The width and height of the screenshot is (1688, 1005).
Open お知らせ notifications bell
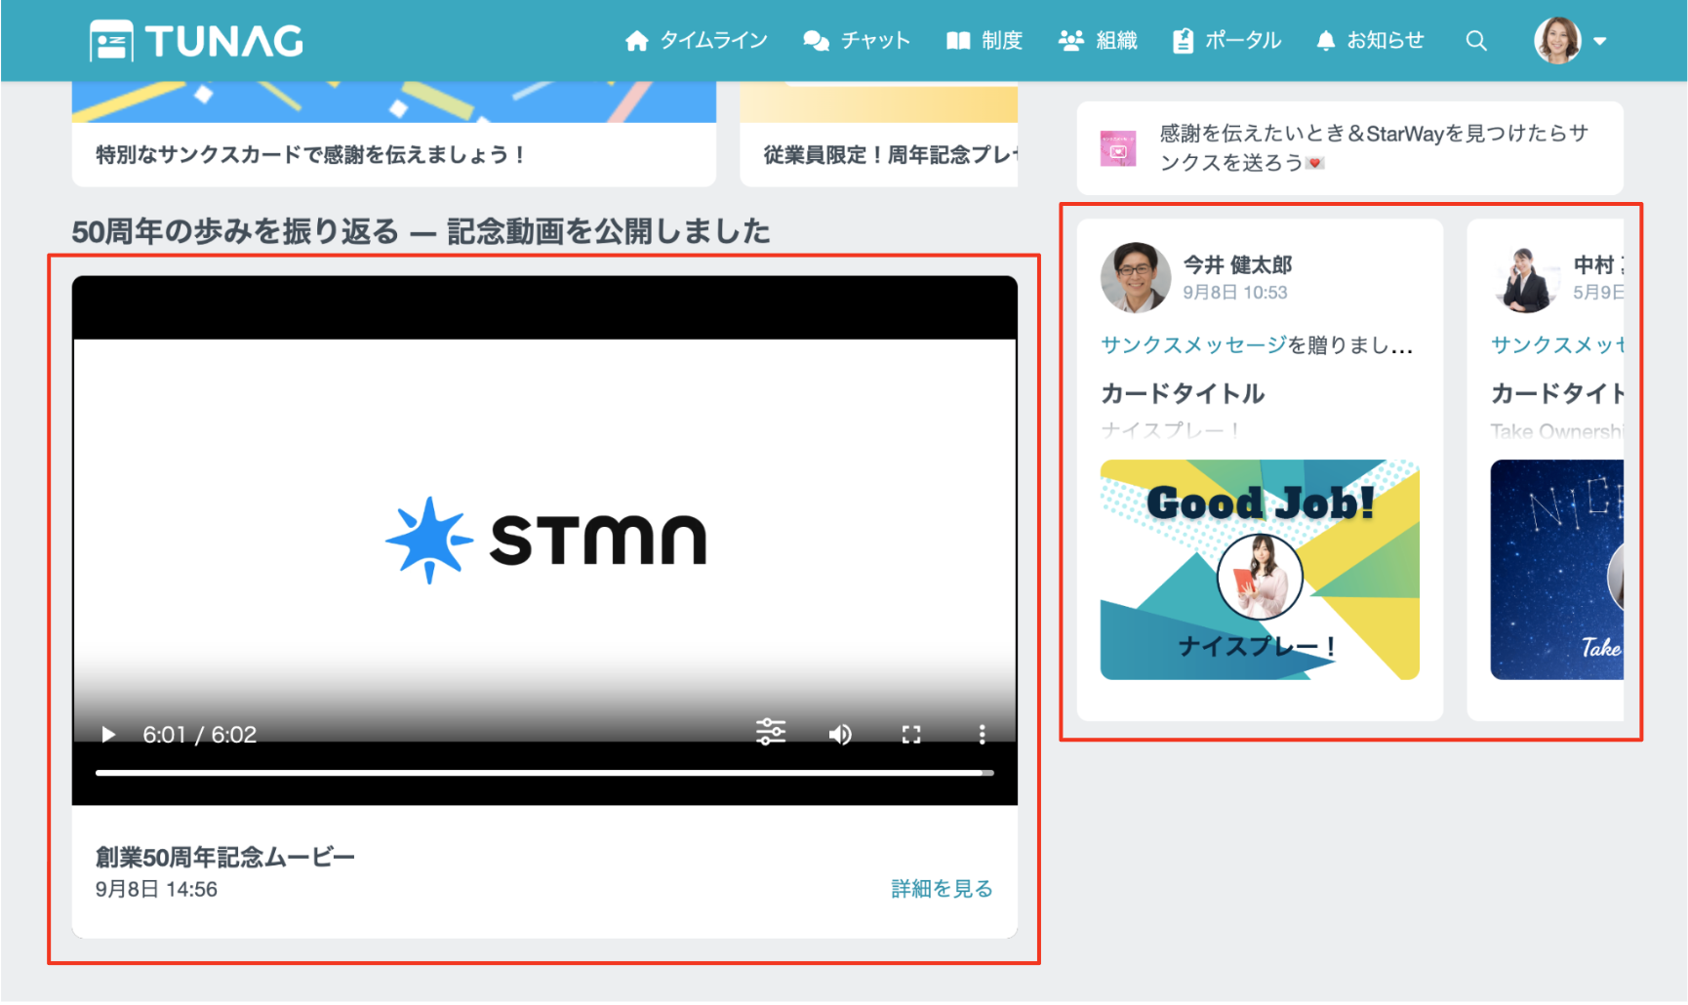point(1370,41)
